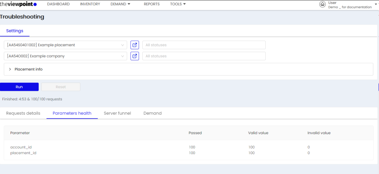
Task: Select the Settings tab
Action: 15,31
